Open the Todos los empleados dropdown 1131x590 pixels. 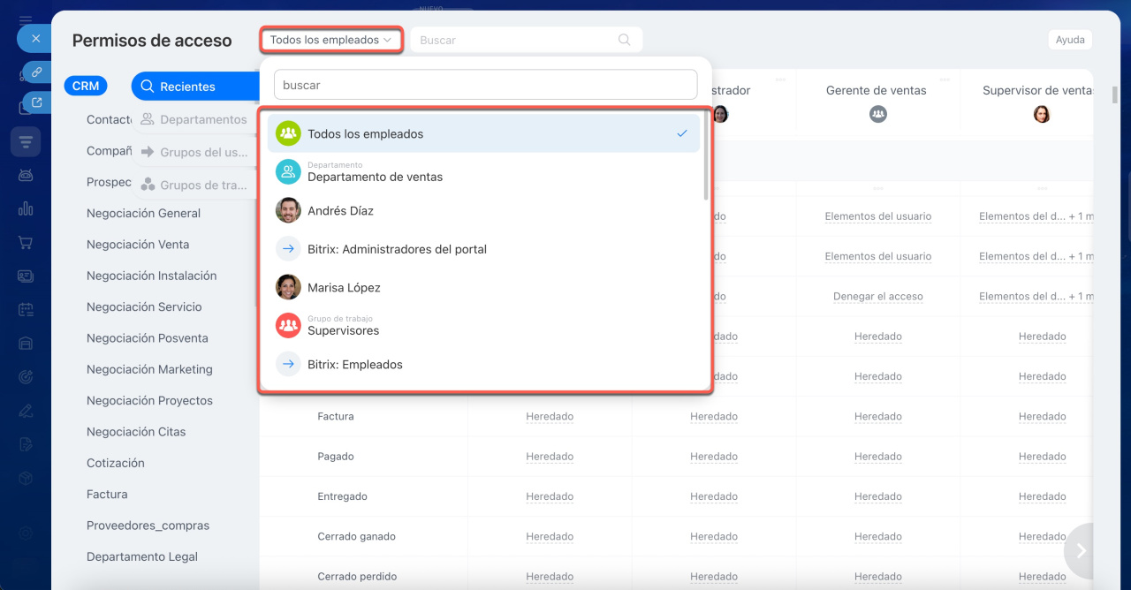[330, 40]
